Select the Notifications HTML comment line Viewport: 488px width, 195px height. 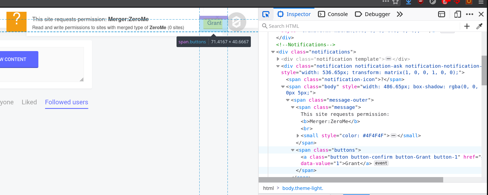click(x=306, y=45)
